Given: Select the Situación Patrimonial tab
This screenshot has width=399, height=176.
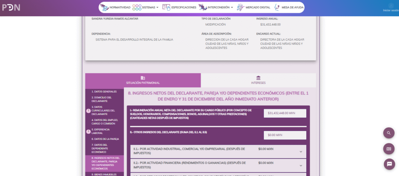Looking at the screenshot, I should [x=143, y=80].
